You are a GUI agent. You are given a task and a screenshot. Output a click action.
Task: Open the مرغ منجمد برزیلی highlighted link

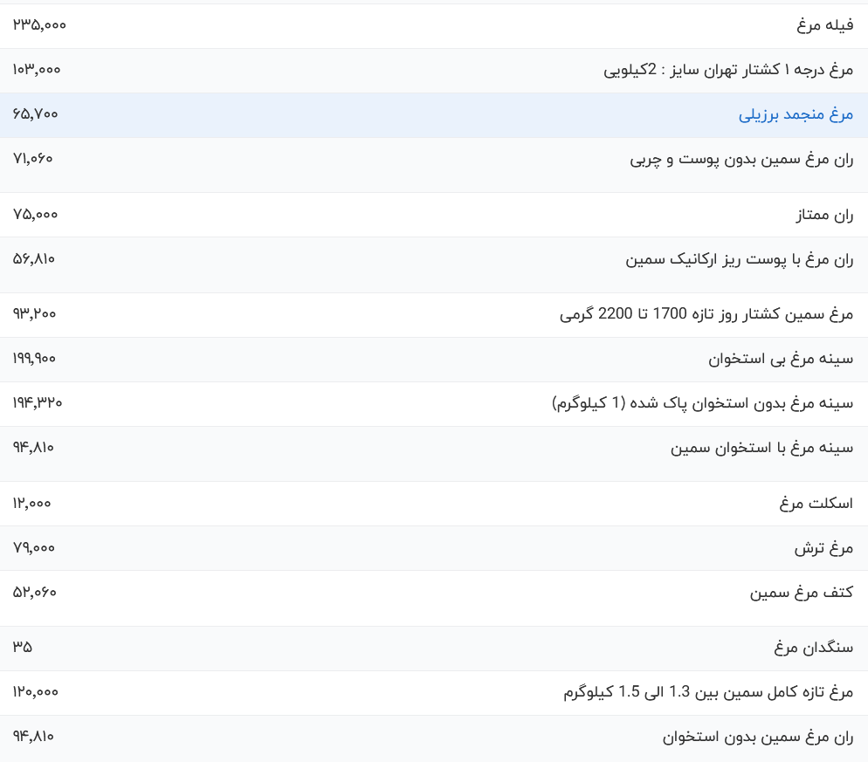(793, 114)
